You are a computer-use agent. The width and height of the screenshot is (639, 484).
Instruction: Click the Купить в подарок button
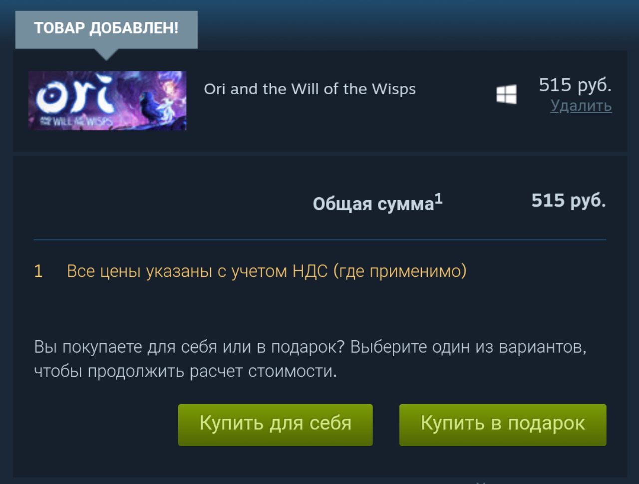pyautogui.click(x=503, y=425)
